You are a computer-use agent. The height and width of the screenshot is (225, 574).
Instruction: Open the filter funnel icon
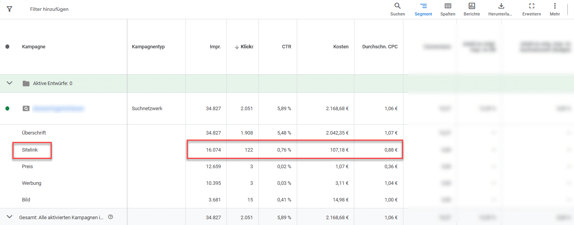click(9, 9)
